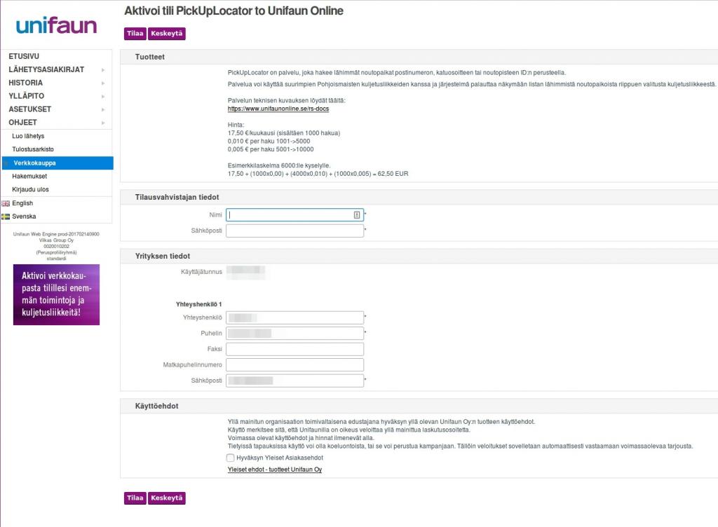Expand the OHJEET submenu arrow

click(103, 123)
